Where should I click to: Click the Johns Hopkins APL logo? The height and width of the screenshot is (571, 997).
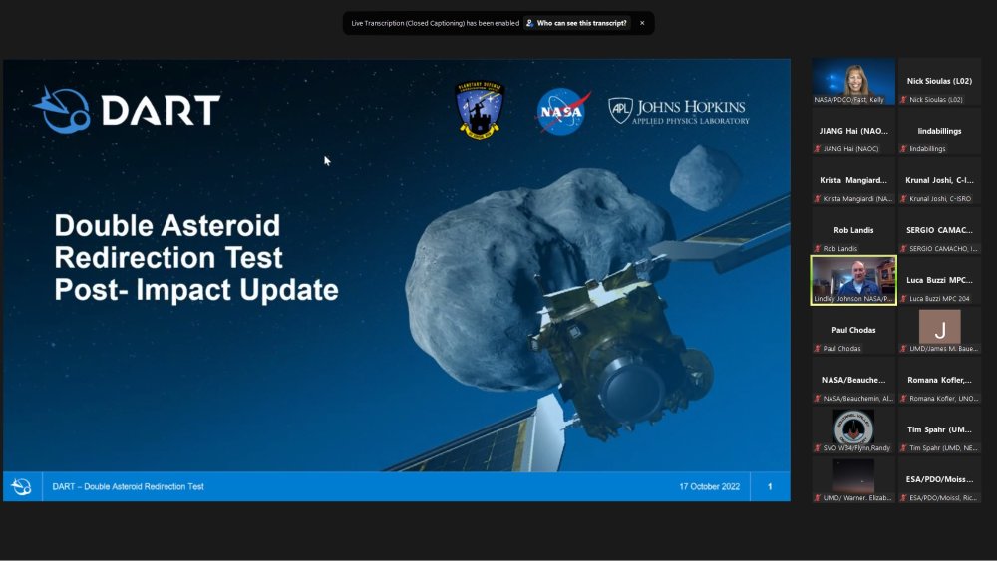679,110
